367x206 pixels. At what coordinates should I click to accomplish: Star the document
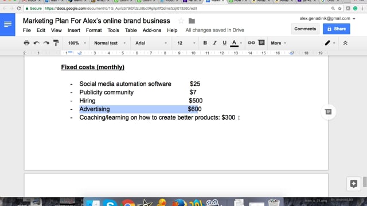pos(181,21)
